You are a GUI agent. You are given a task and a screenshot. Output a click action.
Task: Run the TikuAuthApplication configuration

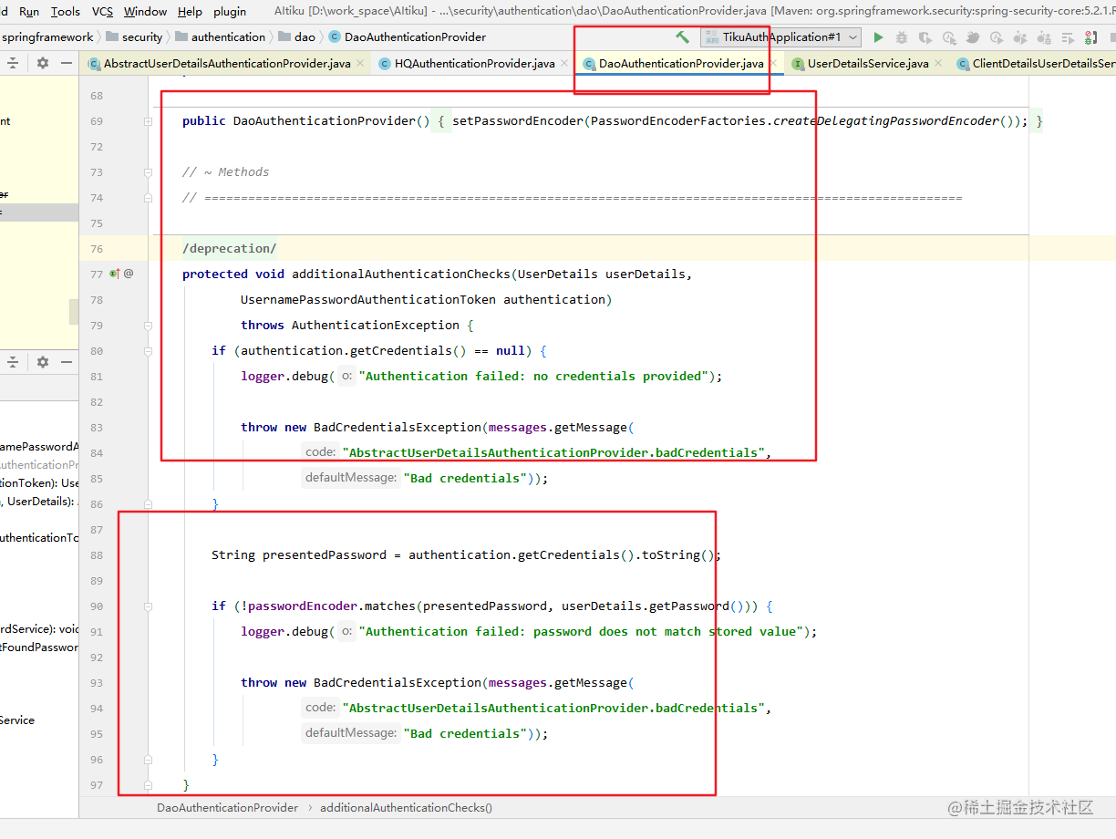[x=878, y=37]
